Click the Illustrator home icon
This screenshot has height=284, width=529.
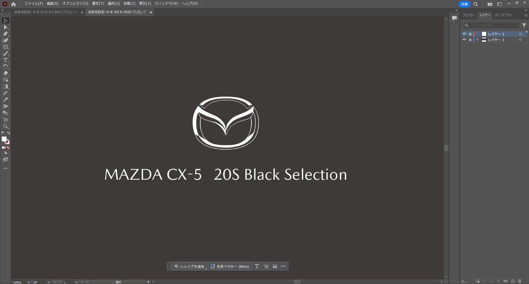13,4
